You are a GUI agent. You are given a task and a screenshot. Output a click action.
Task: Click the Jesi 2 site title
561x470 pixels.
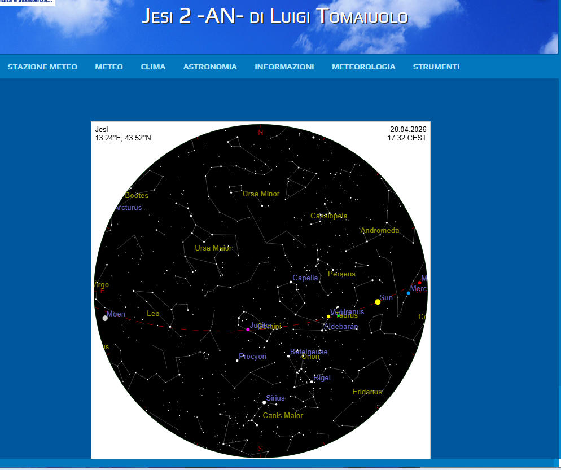coord(274,16)
